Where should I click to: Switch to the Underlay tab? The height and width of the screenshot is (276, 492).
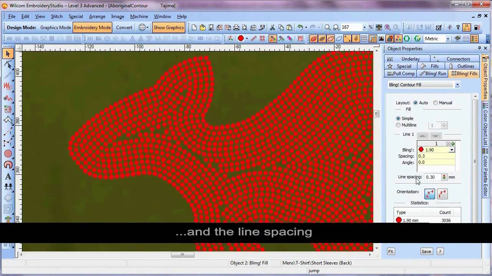point(406,59)
